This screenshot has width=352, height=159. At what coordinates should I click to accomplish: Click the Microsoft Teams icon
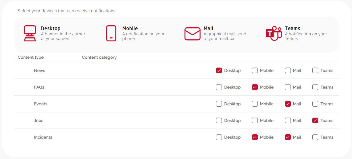[274, 33]
